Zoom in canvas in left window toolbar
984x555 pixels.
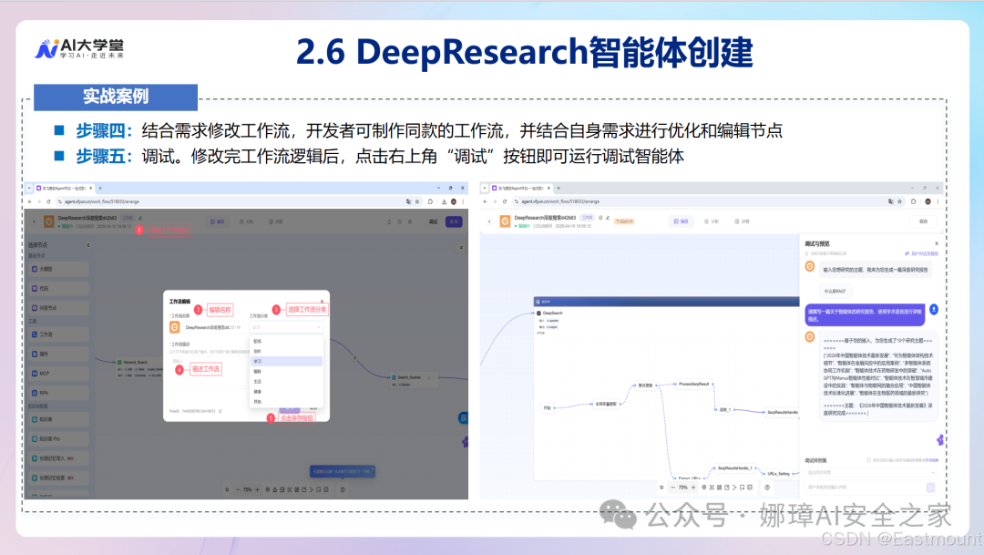[x=257, y=489]
